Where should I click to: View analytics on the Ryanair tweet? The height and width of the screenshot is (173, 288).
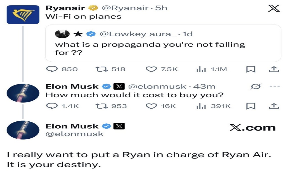200,69
